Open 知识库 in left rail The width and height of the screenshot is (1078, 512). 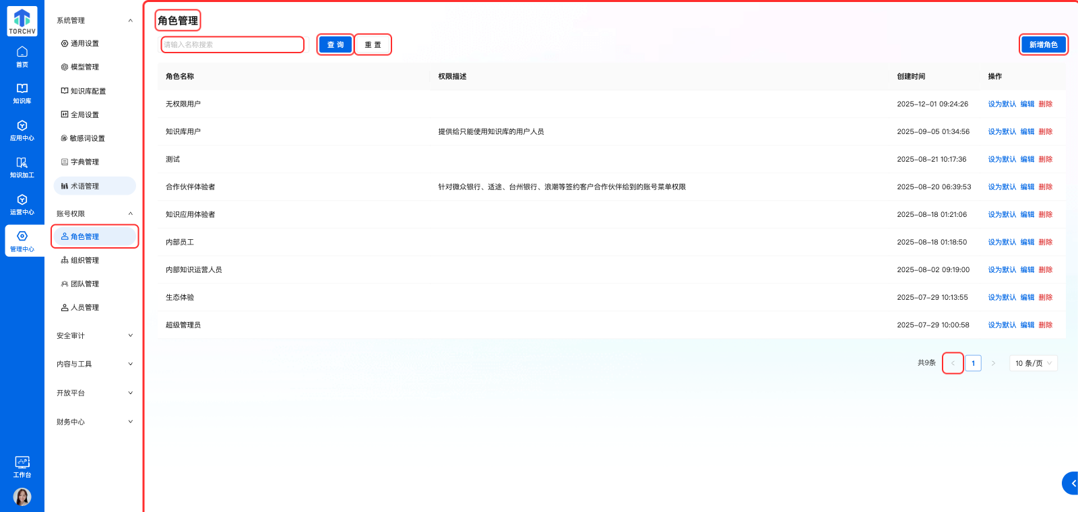point(22,94)
